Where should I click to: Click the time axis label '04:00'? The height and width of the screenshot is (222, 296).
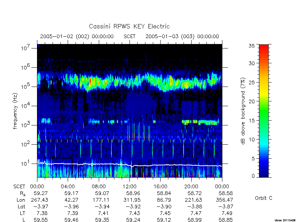[68, 186]
